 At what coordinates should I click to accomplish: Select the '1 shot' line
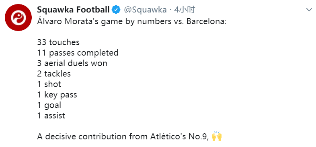pos(49,84)
